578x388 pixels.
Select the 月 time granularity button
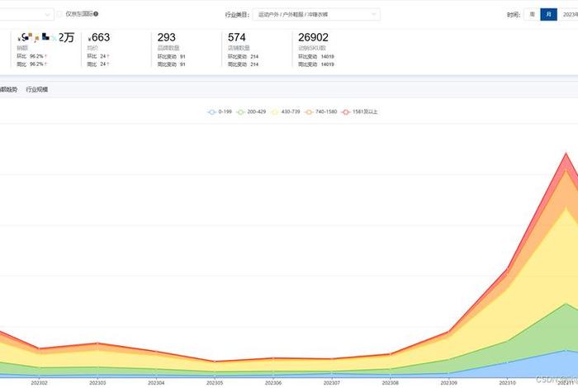548,14
